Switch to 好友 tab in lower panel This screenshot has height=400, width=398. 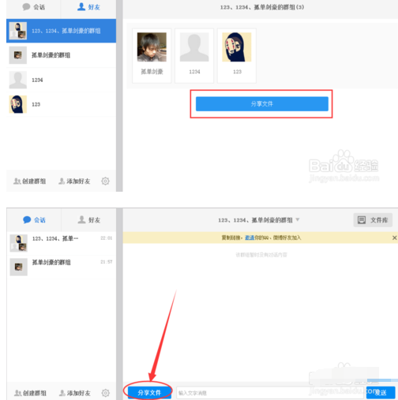(x=89, y=220)
